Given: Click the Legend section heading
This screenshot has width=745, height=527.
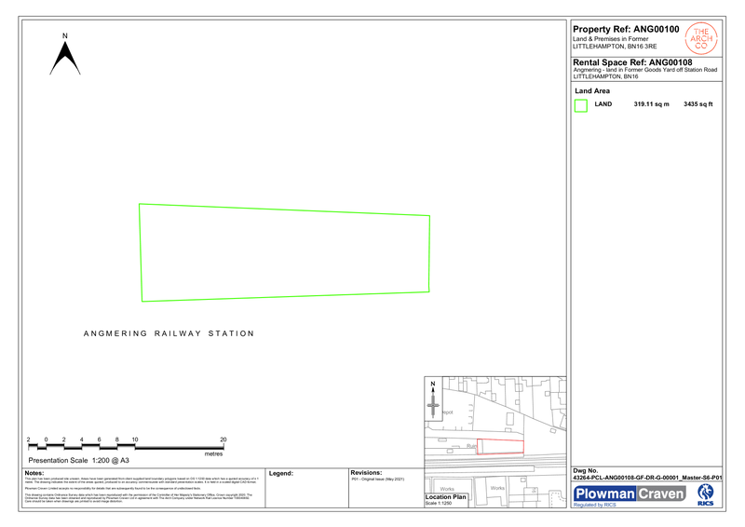Looking at the screenshot, I should pyautogui.click(x=280, y=473).
